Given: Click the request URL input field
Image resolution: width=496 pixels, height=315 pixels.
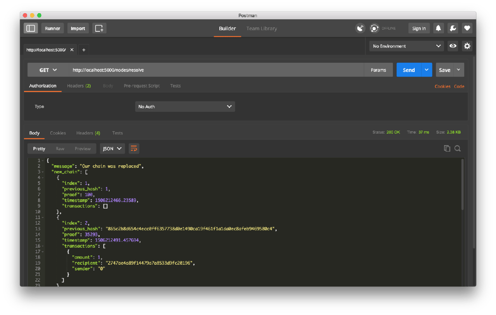Looking at the screenshot, I should (217, 70).
